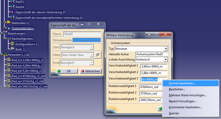This screenshot has height=119, width=221.
Task: Select Konfiguration=1 tree label
Action: (26, 44)
